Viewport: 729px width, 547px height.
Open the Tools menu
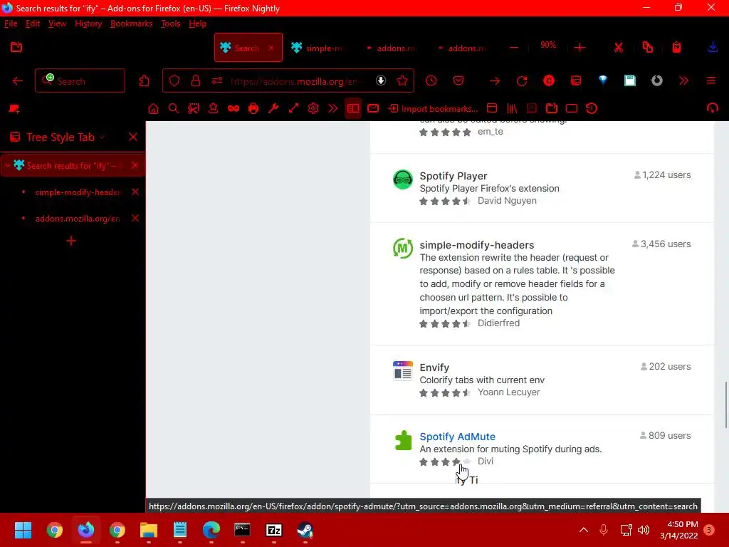point(170,24)
